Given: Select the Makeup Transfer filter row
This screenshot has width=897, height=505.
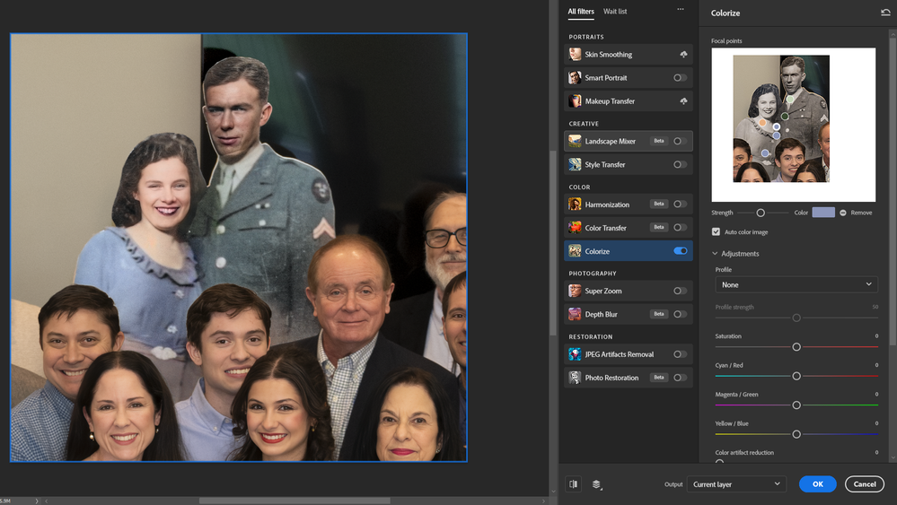Looking at the screenshot, I should click(x=629, y=101).
